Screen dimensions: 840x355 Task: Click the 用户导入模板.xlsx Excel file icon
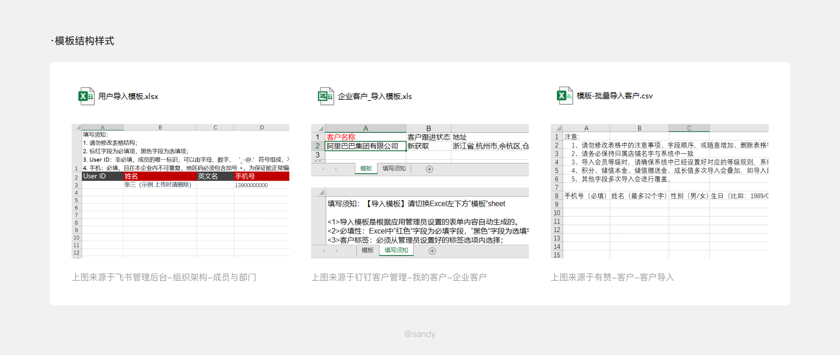[x=86, y=96]
